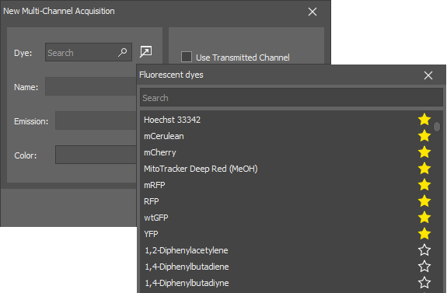Mark 1,4-Diphenylbutadiene as a favorite dye
Screen dimensions: 447x293
(x=424, y=267)
